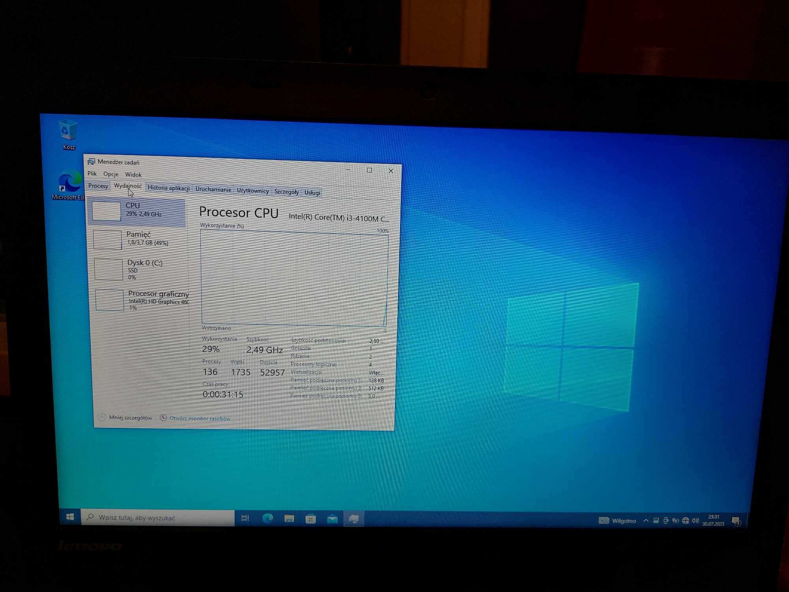
Task: Open File Explorer from the taskbar
Action: pyautogui.click(x=289, y=519)
